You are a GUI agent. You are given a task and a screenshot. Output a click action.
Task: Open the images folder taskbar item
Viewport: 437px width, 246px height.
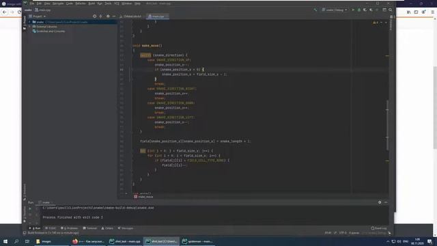pos(51,241)
